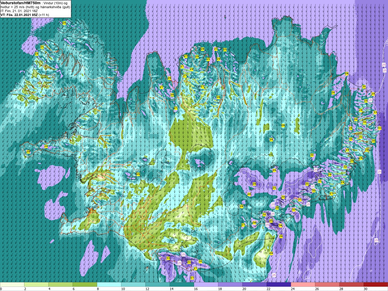
Task: Click the light lavender 16–18 m/s legend swatch
Action: click(x=206, y=285)
